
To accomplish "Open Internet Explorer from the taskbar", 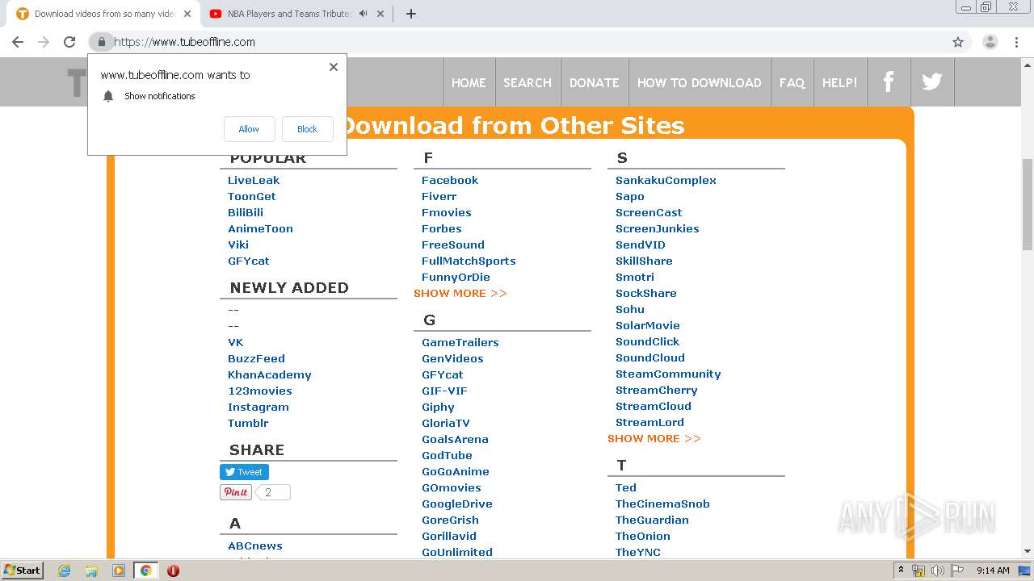I will pos(64,571).
